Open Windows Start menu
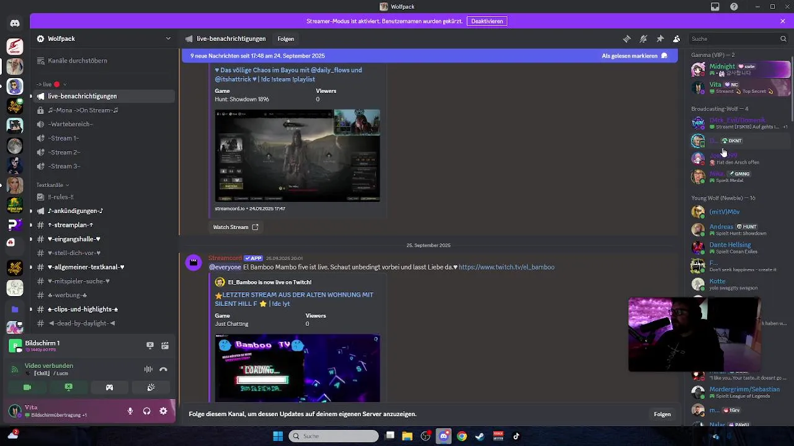This screenshot has height=446, width=794. (278, 436)
